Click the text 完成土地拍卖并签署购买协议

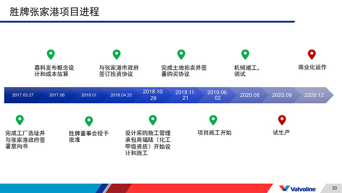(184, 71)
